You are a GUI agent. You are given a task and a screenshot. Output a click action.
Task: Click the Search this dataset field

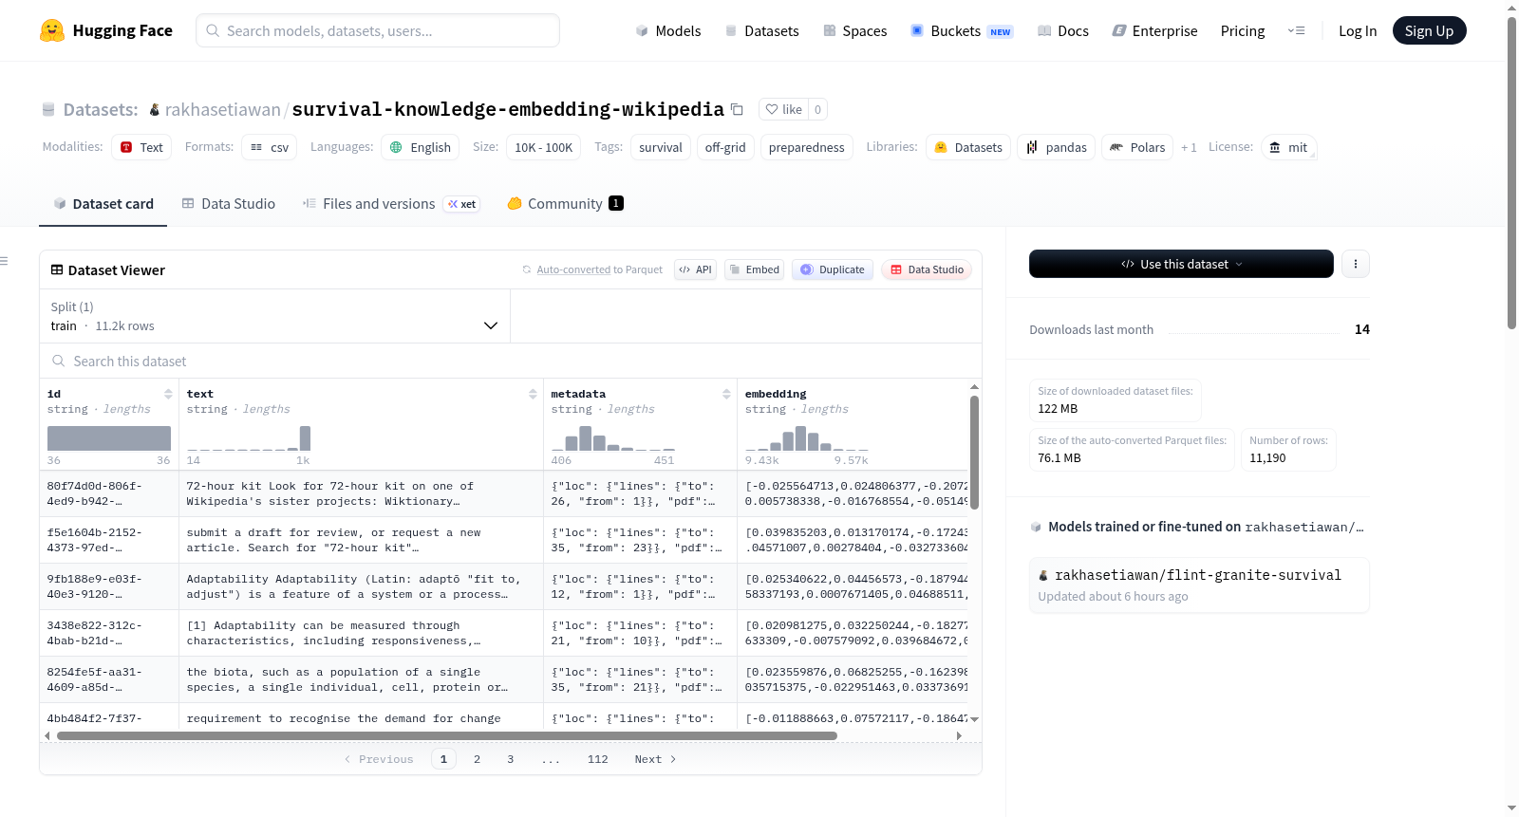tap(511, 361)
